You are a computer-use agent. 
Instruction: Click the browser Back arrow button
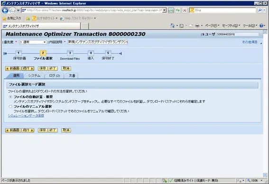click(5, 10)
